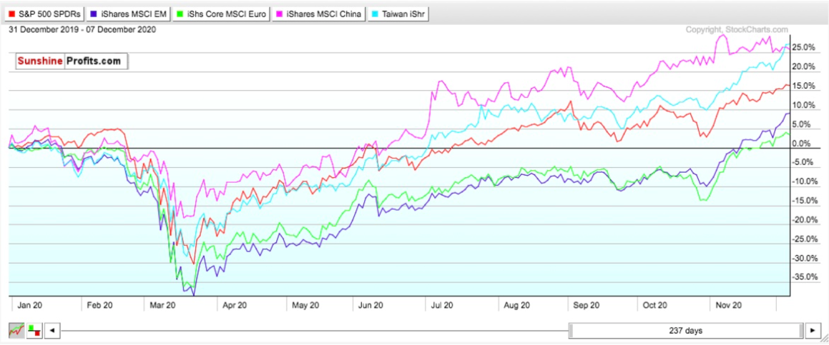Click the Jul 20 axis label

(x=441, y=305)
